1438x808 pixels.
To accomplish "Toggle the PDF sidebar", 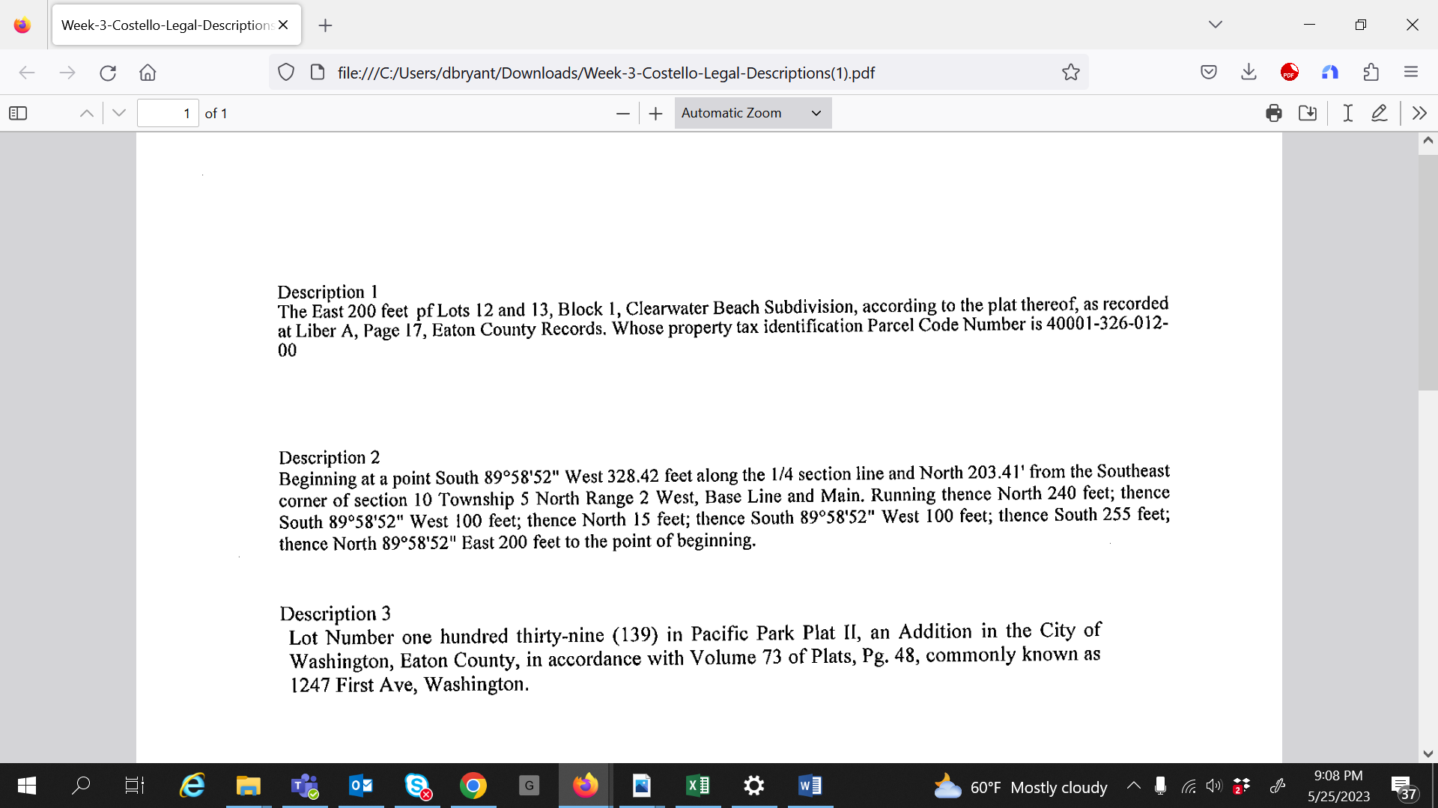I will [x=18, y=112].
